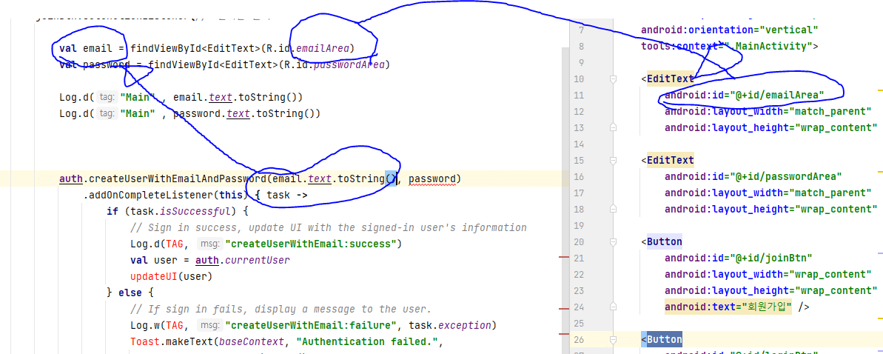Click line number 22 in XML gutter
This screenshot has height=354, width=883.
coord(579,274)
